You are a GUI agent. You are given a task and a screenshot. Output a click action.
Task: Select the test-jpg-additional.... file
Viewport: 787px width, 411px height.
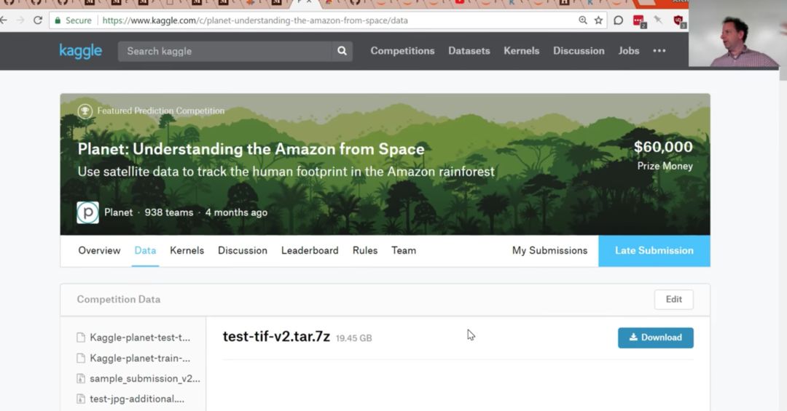pyautogui.click(x=137, y=399)
